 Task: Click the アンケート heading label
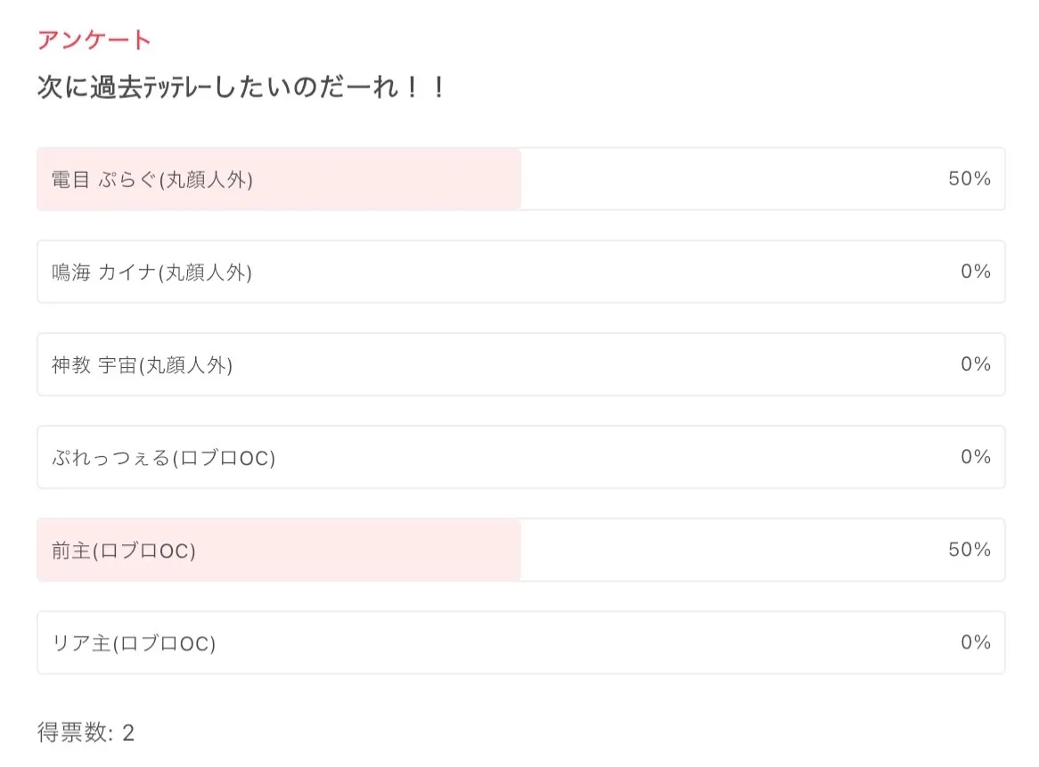(x=94, y=40)
